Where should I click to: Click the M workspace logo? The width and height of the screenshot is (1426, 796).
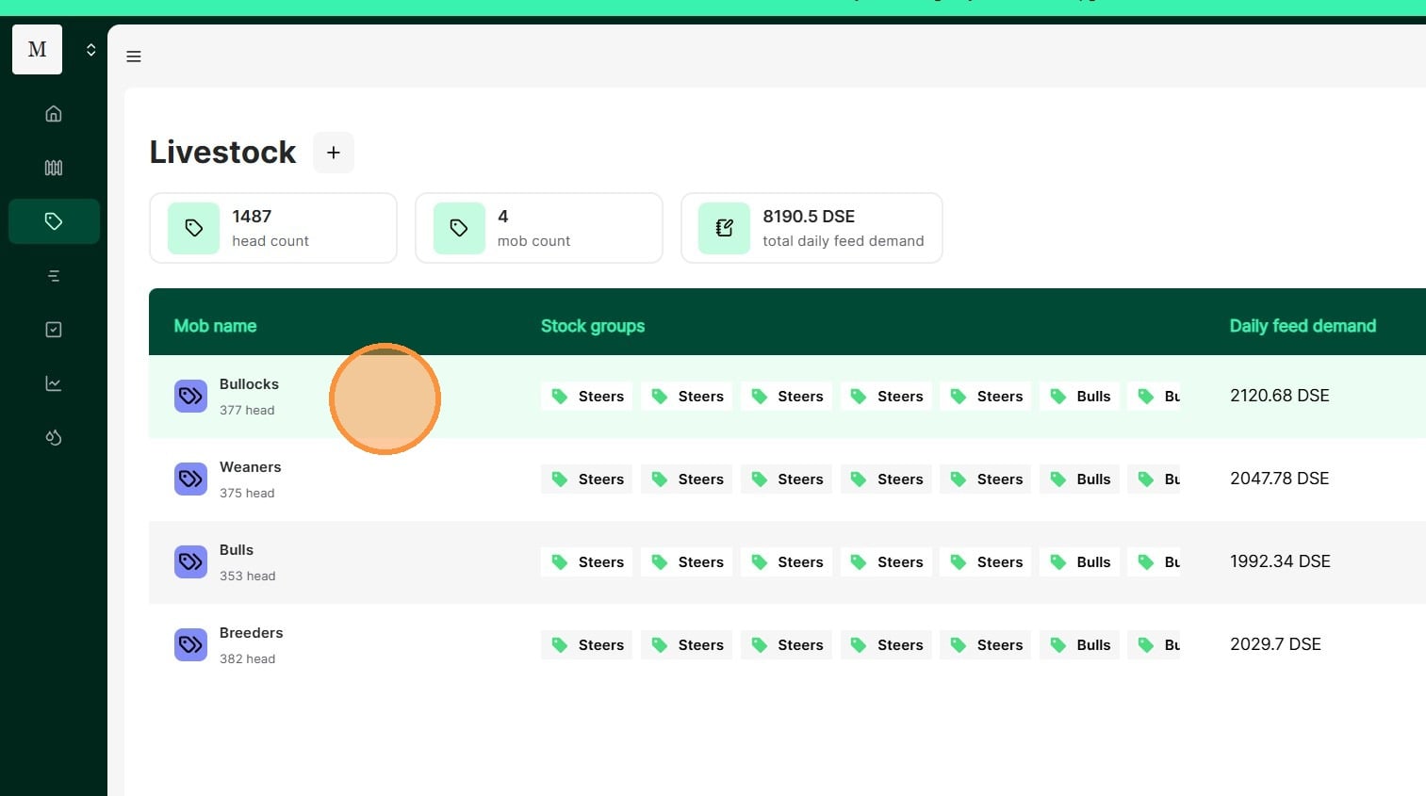tap(38, 49)
